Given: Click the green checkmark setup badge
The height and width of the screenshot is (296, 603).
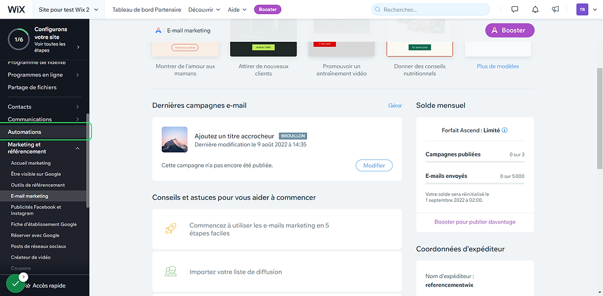Looking at the screenshot, I should click(x=15, y=284).
